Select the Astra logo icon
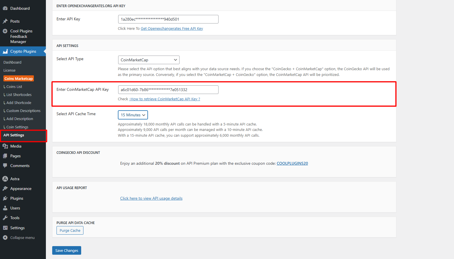Image resolution: width=454 pixels, height=259 pixels. (5, 179)
